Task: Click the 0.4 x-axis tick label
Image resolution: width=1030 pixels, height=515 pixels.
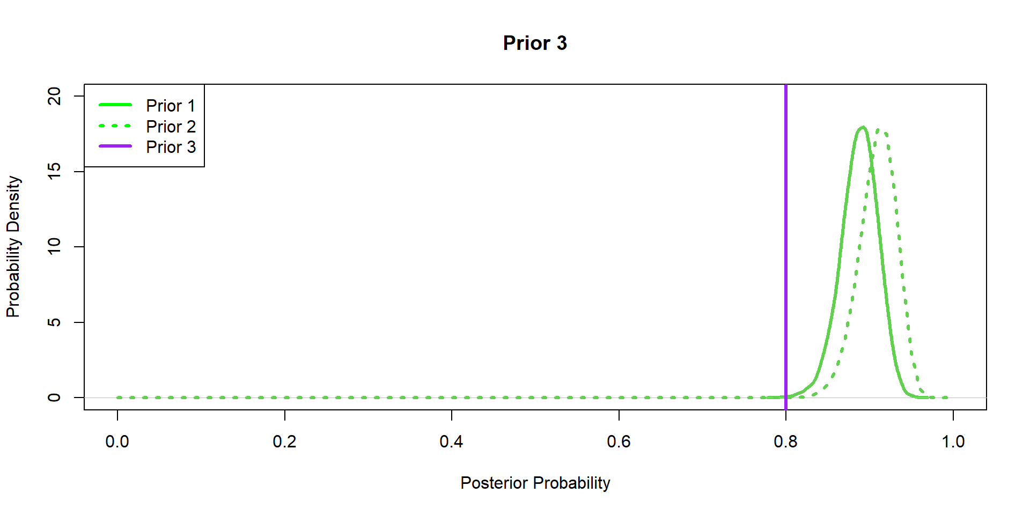Action: click(451, 442)
